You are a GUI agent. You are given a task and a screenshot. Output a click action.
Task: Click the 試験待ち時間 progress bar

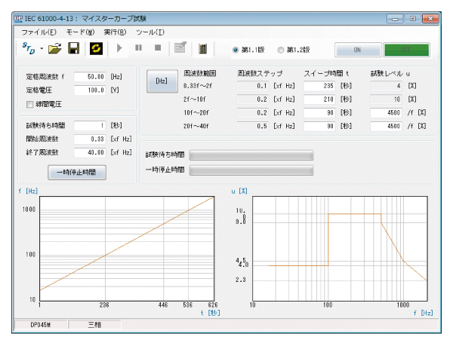tap(251, 155)
